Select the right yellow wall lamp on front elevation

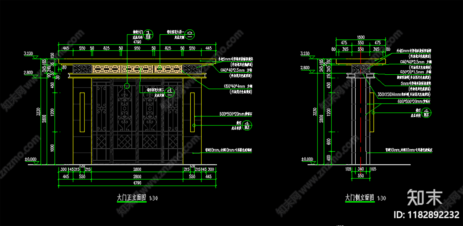click(x=192, y=112)
